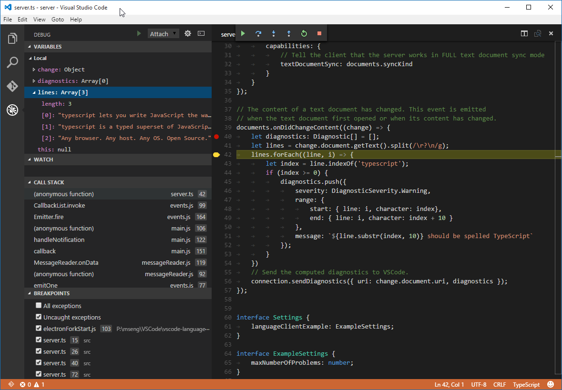The height and width of the screenshot is (390, 562).
Task: Stop the debugging session
Action: click(319, 33)
